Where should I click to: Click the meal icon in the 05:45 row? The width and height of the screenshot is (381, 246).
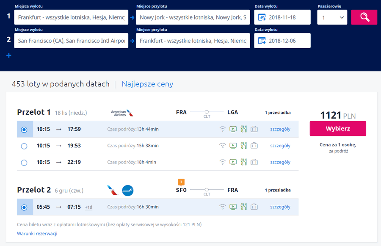tap(244, 207)
